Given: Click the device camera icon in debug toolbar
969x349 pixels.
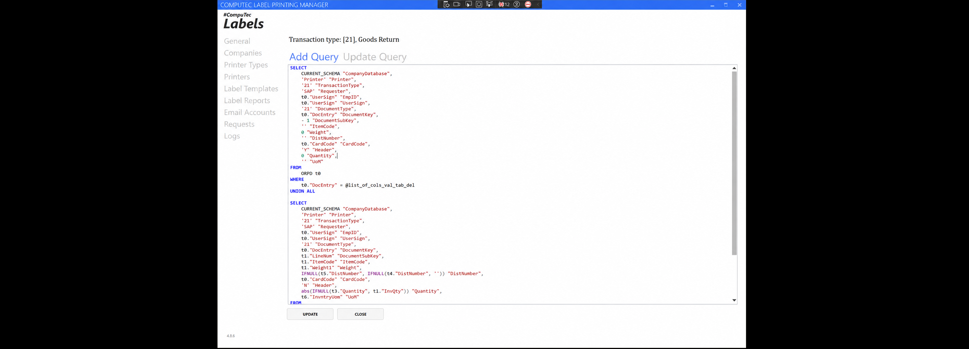Looking at the screenshot, I should coord(457,4).
